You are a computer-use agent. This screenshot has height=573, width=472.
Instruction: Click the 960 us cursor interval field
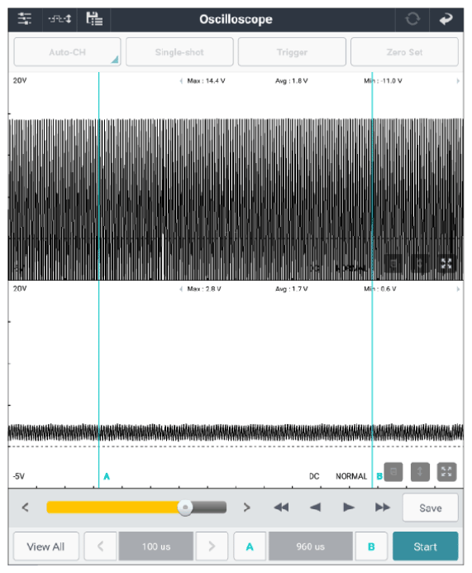311,547
